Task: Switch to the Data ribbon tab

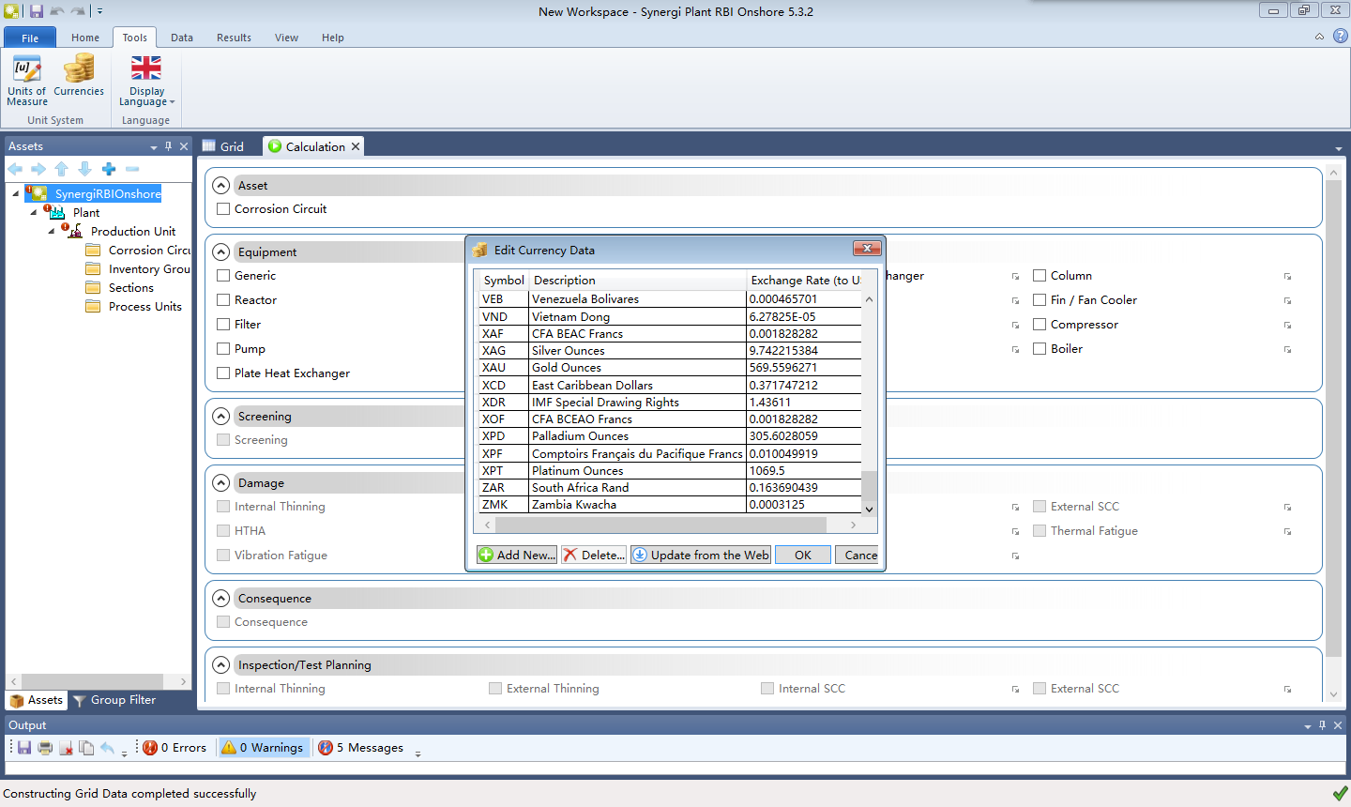Action: point(182,38)
